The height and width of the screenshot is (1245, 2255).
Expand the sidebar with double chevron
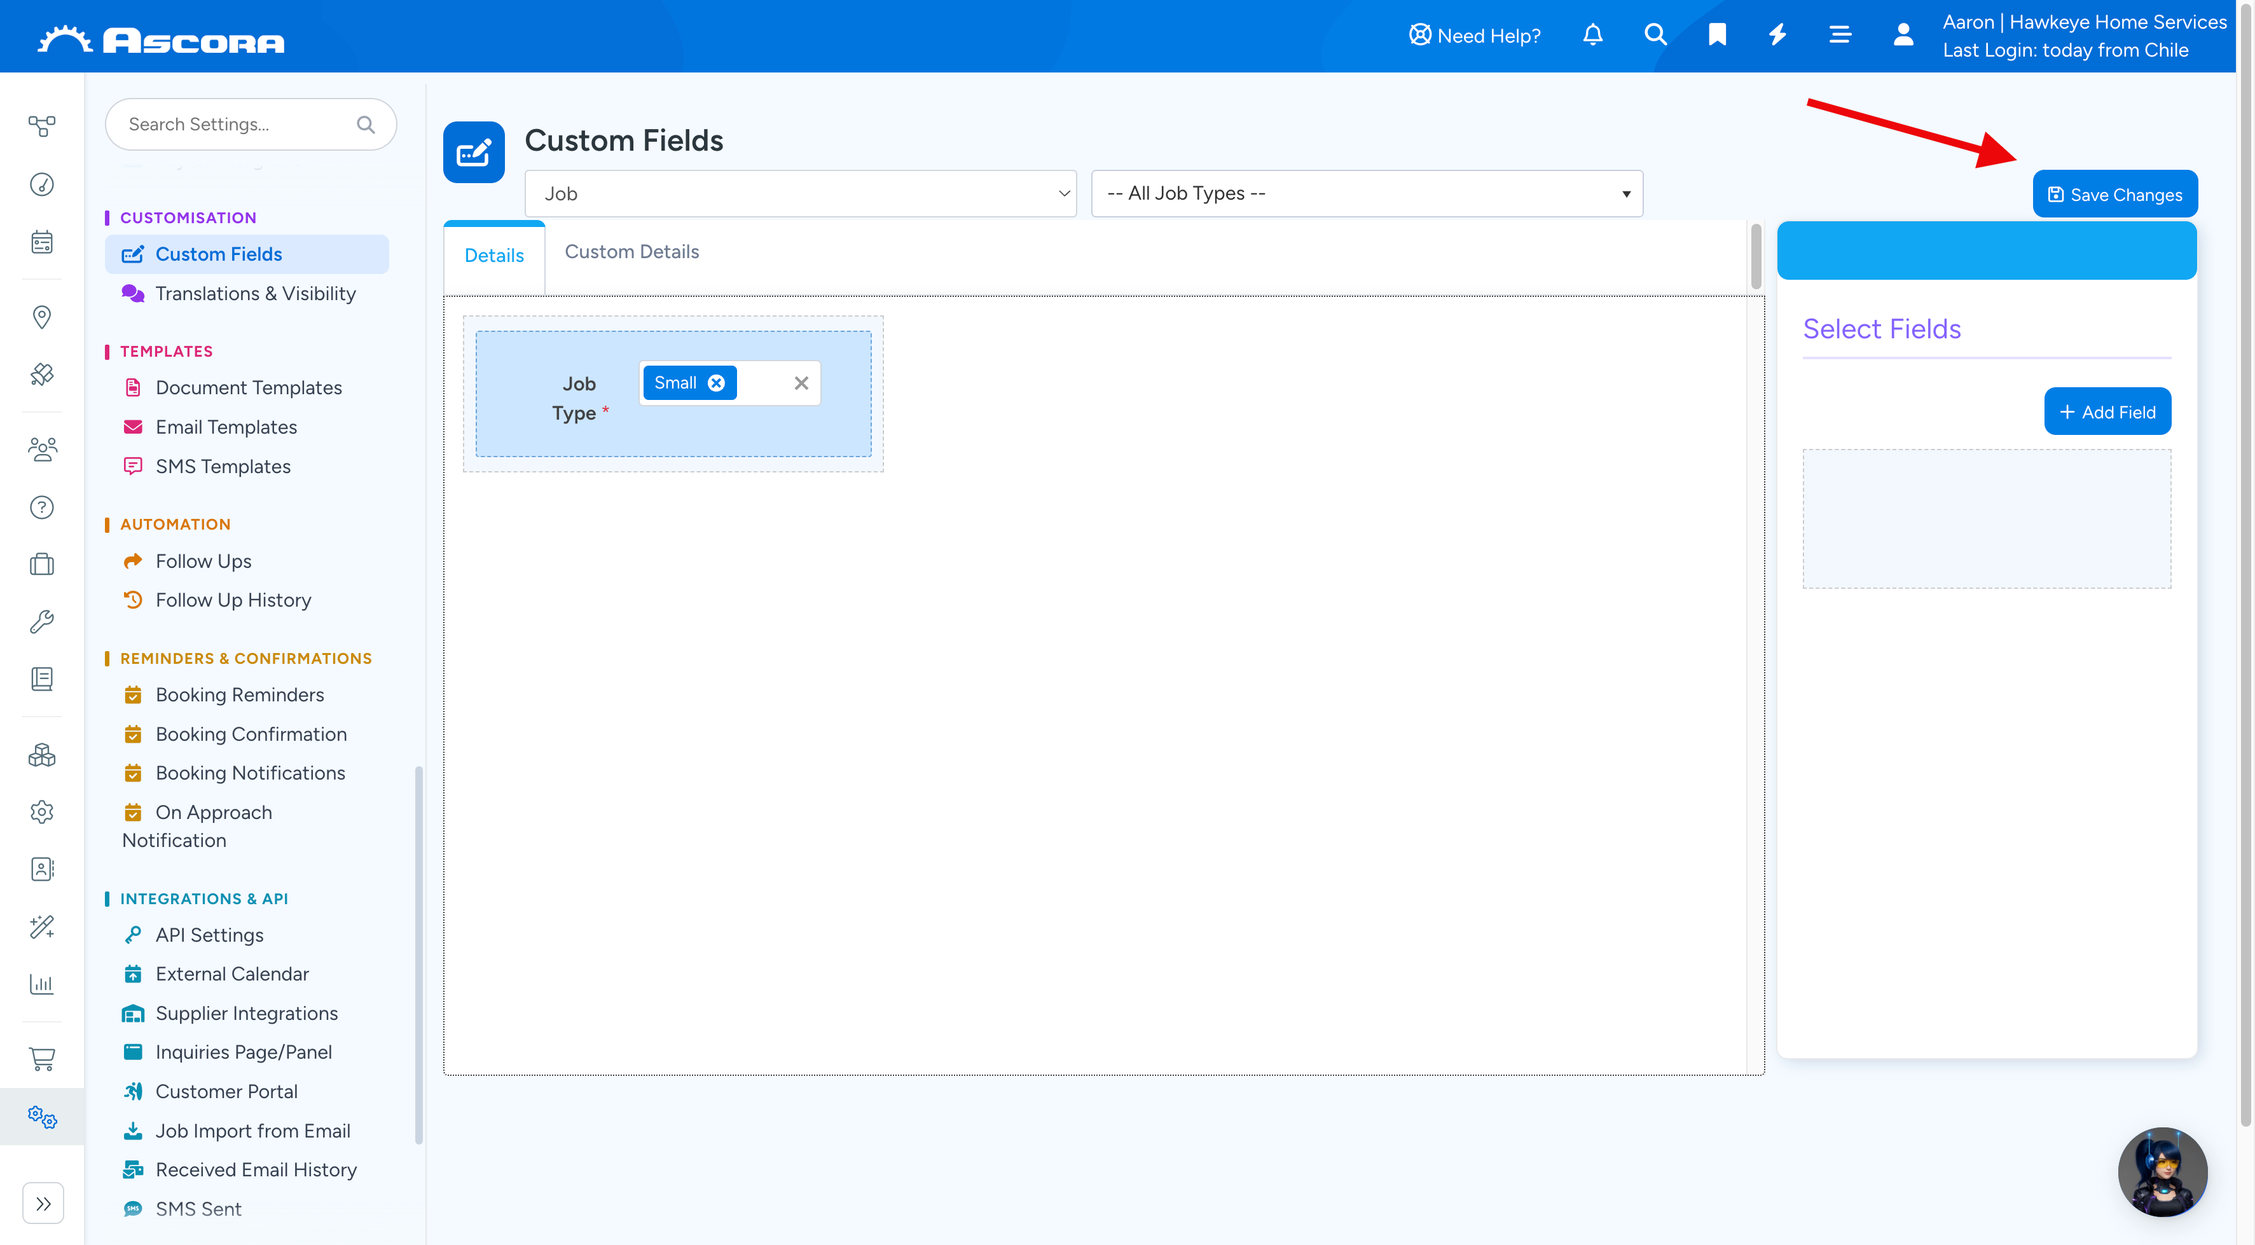(x=43, y=1204)
